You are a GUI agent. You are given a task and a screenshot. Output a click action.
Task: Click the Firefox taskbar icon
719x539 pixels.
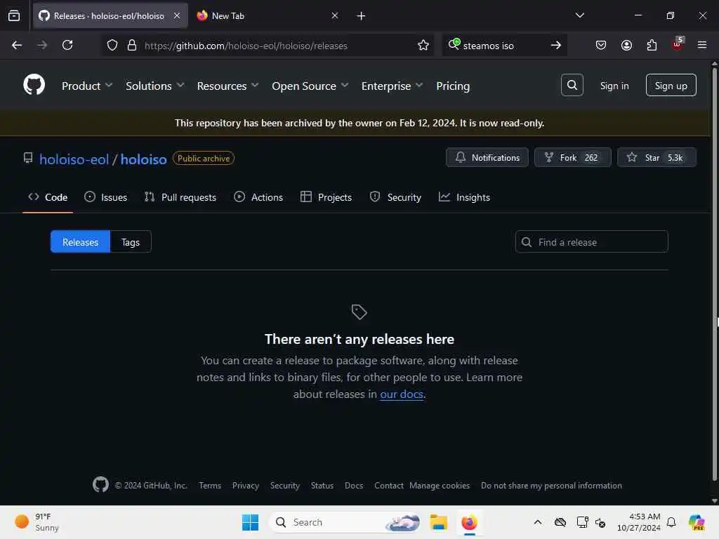[469, 522]
